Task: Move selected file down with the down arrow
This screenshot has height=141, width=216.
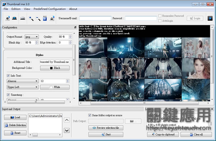Action: click(67, 130)
